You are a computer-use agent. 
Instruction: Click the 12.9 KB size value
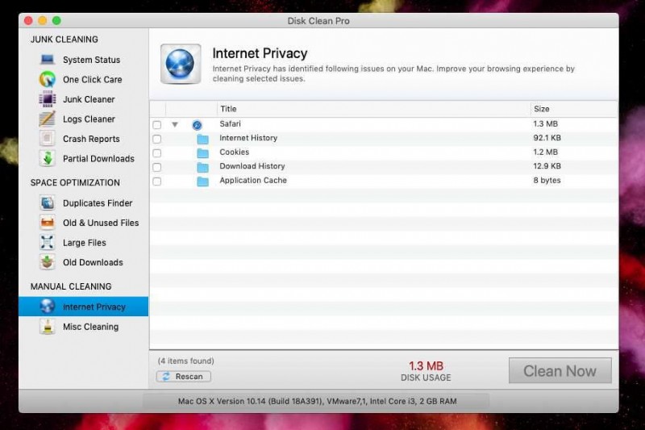pos(547,166)
